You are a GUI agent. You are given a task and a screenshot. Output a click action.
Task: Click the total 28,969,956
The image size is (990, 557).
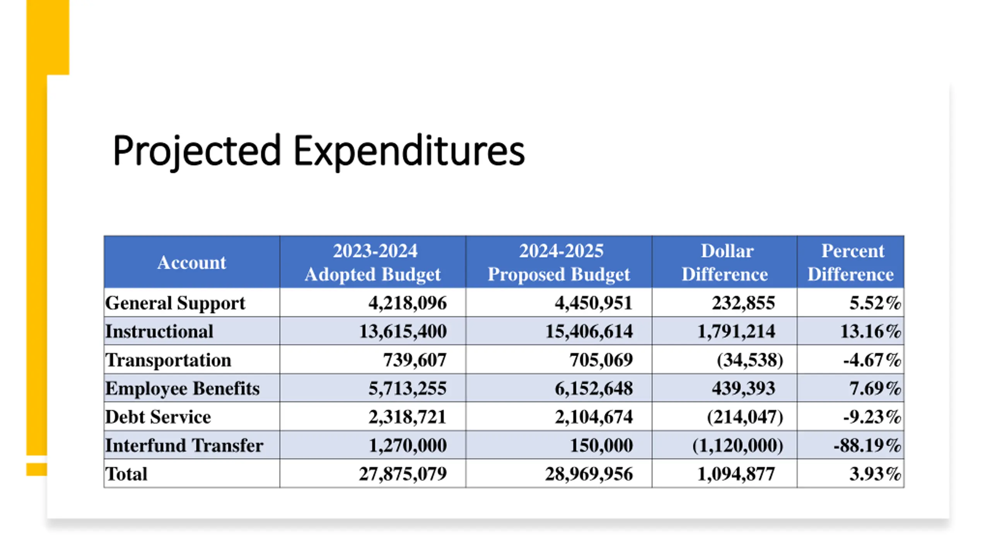click(589, 474)
